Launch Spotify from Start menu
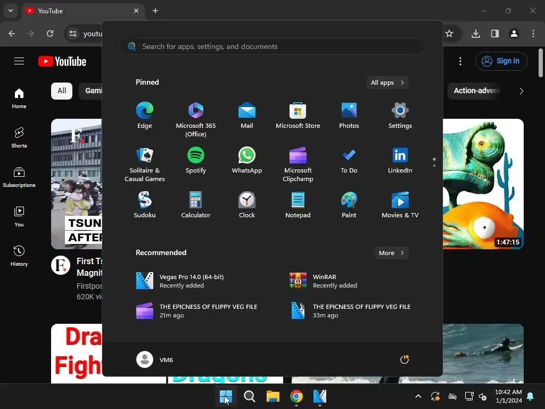Screen dimensions: 545x409 point(196,160)
